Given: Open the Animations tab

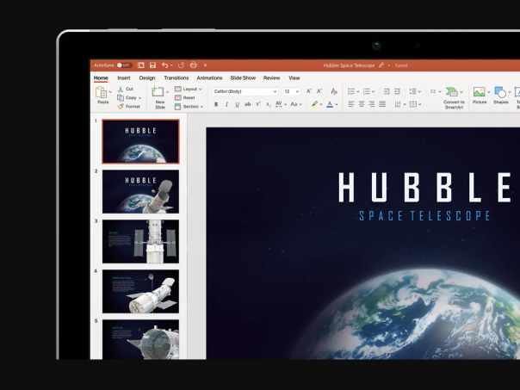Looking at the screenshot, I should click(209, 78).
